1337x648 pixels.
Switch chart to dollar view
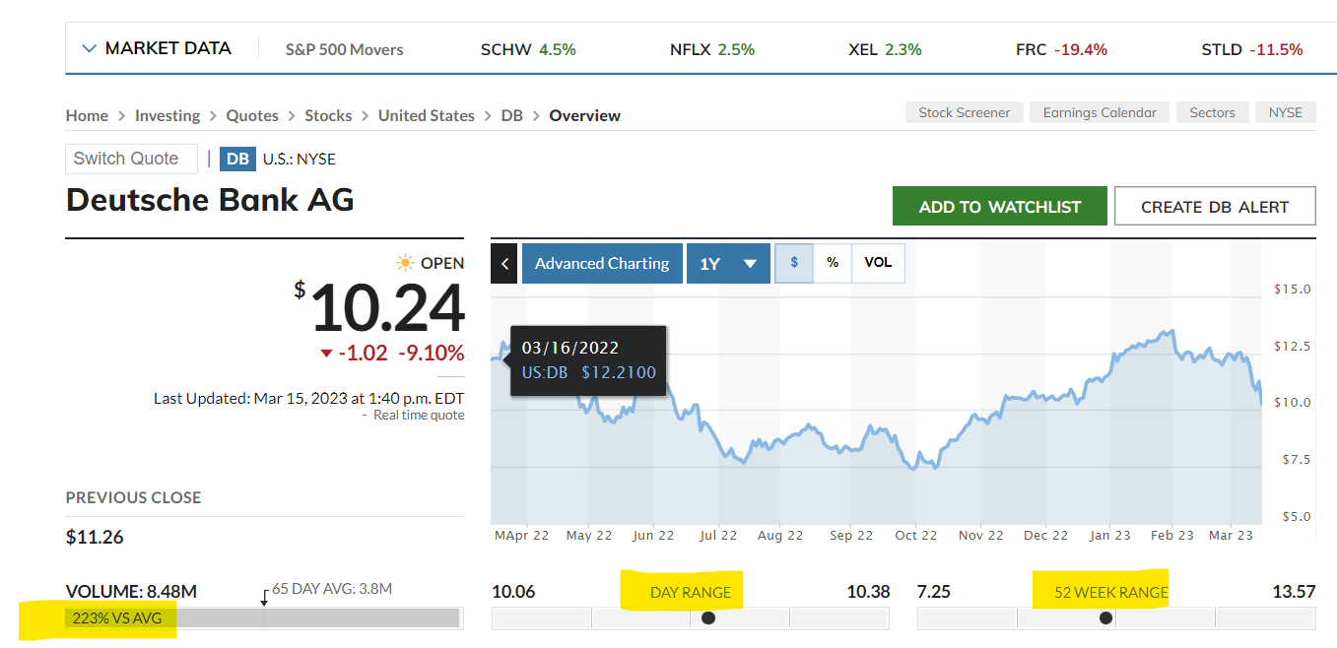click(x=794, y=263)
